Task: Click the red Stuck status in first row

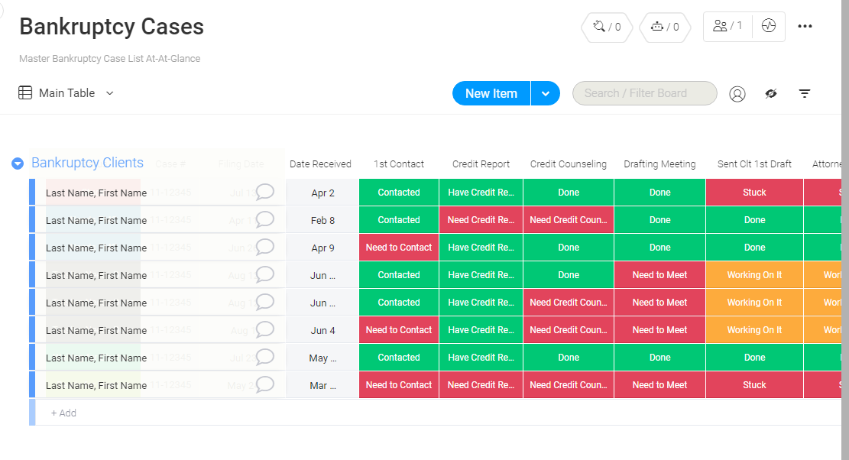Action: coord(754,193)
